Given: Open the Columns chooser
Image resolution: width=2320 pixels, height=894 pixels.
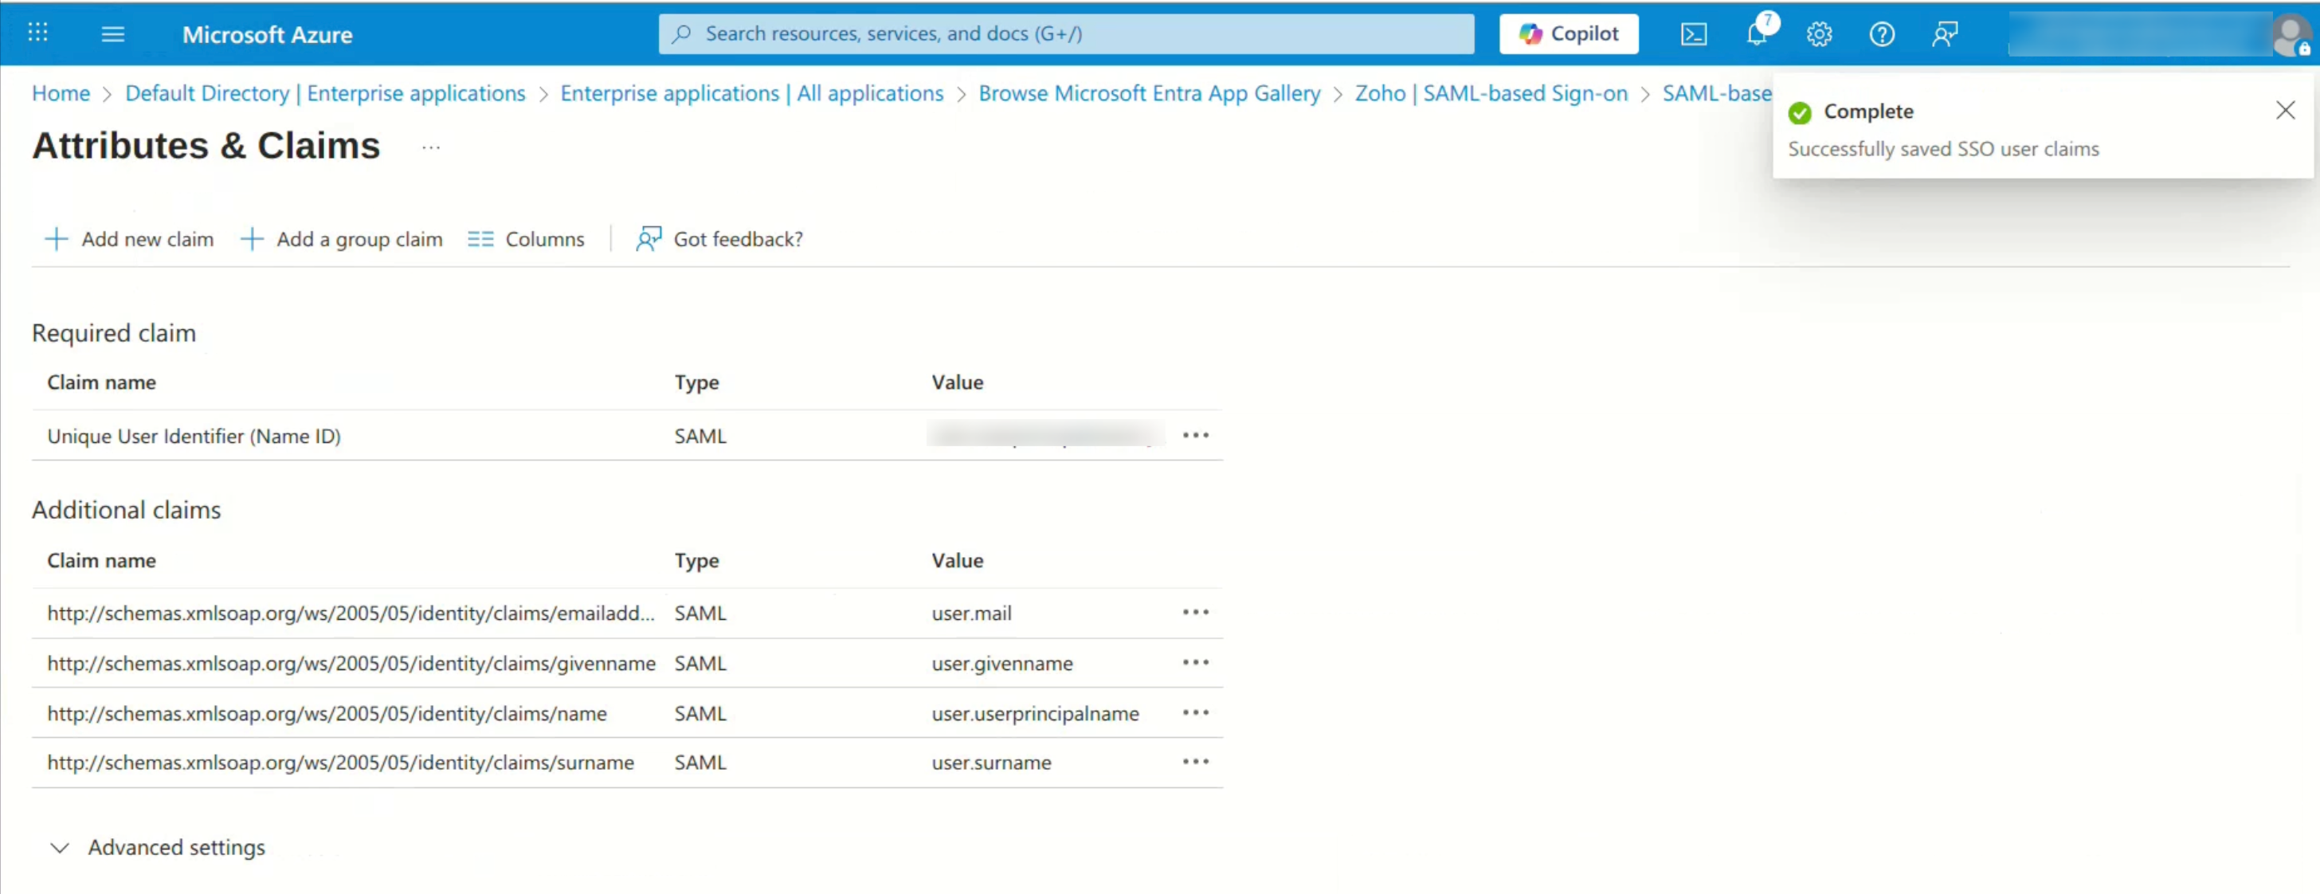Looking at the screenshot, I should [526, 240].
